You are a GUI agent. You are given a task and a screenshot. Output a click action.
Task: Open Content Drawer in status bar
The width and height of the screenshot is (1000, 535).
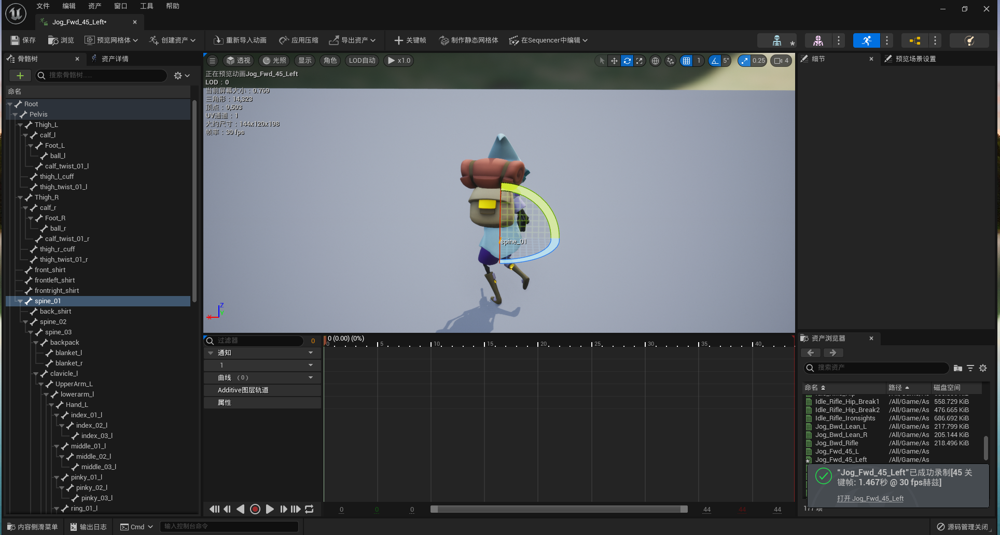click(x=33, y=527)
